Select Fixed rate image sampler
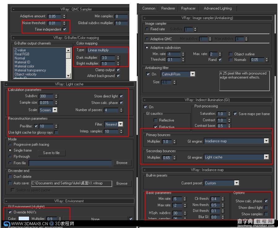 click(147, 29)
